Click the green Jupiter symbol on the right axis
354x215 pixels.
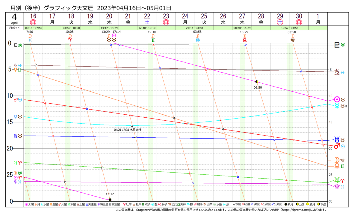(x=338, y=180)
